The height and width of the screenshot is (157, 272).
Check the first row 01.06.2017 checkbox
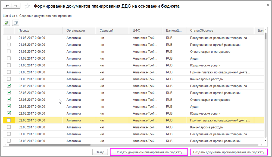tap(9, 38)
